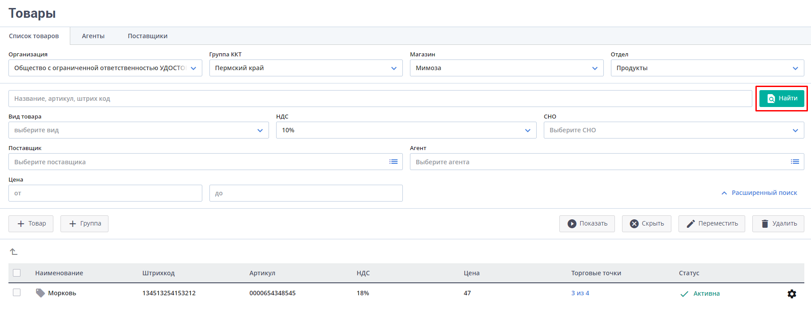Collapse the Расширенный поиск chevron

(724, 193)
